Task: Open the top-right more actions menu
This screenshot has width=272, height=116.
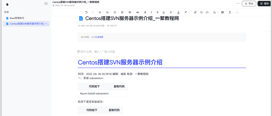Action: pos(238,4)
